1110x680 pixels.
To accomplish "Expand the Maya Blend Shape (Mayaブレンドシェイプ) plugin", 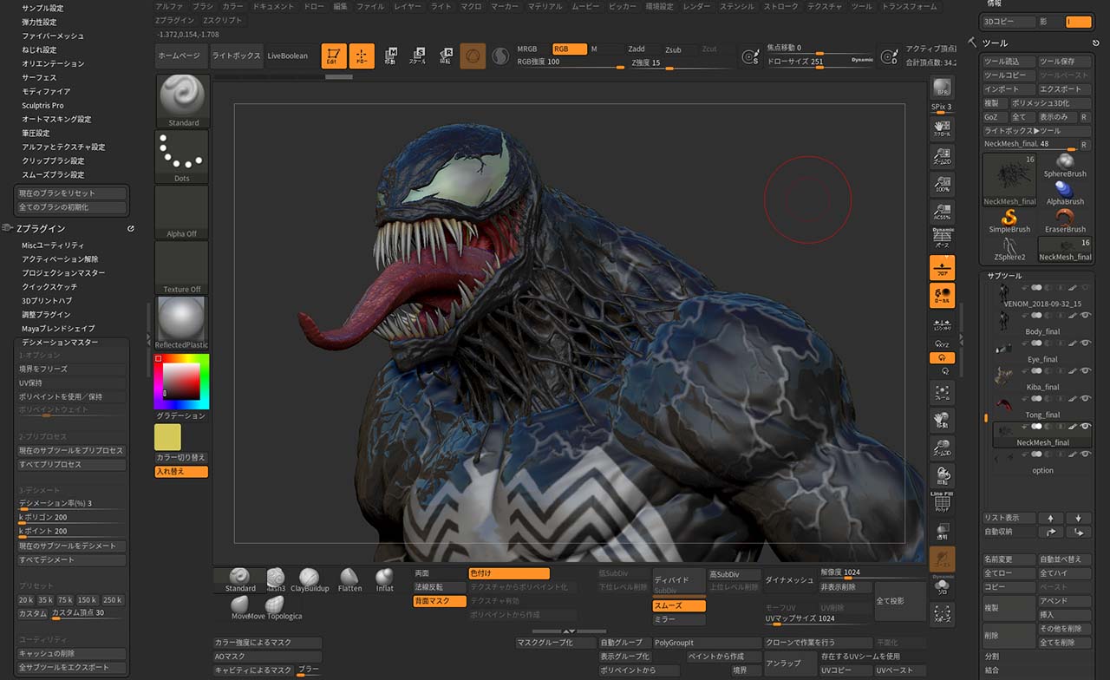I will point(58,329).
